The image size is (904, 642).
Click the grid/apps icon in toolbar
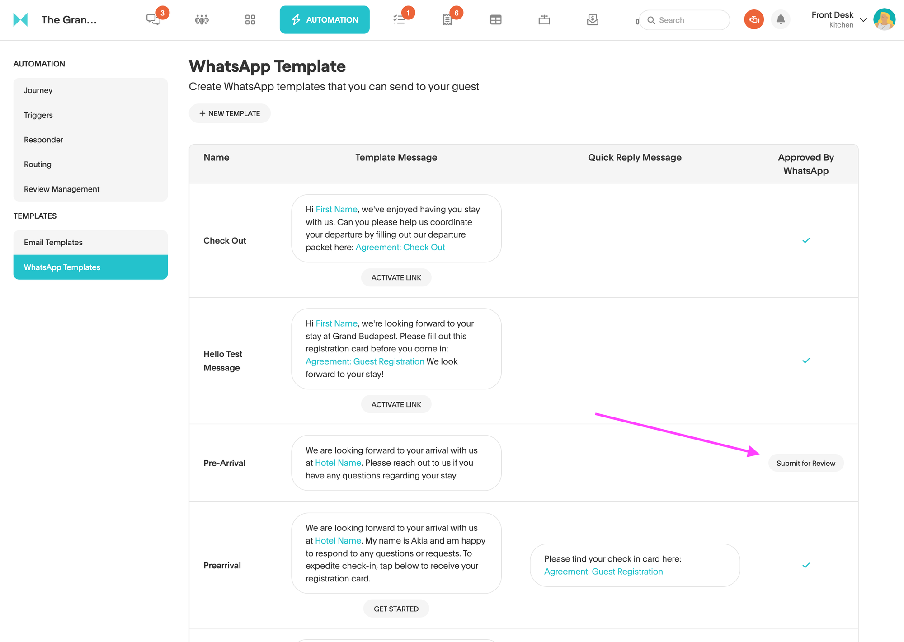click(x=250, y=19)
